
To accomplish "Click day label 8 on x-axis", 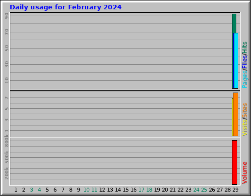I will tap(71, 190).
